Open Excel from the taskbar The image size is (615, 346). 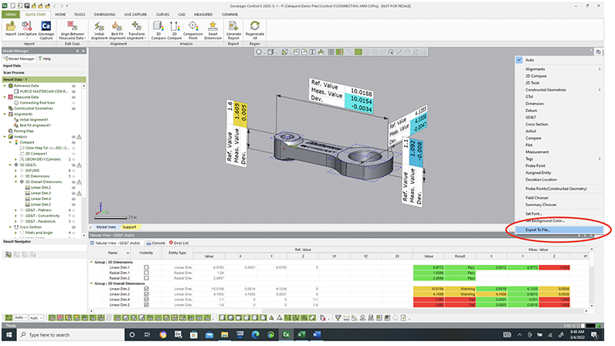pyautogui.click(x=301, y=334)
